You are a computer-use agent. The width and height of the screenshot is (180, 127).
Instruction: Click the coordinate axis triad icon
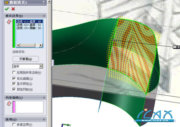click(66, 125)
